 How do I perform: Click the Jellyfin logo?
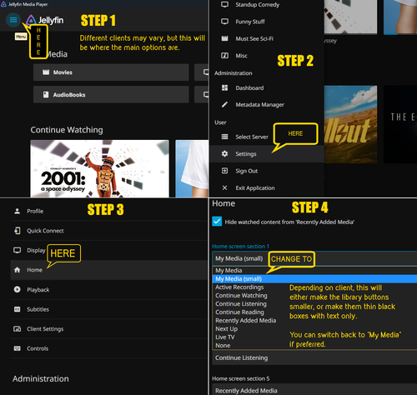[x=45, y=20]
